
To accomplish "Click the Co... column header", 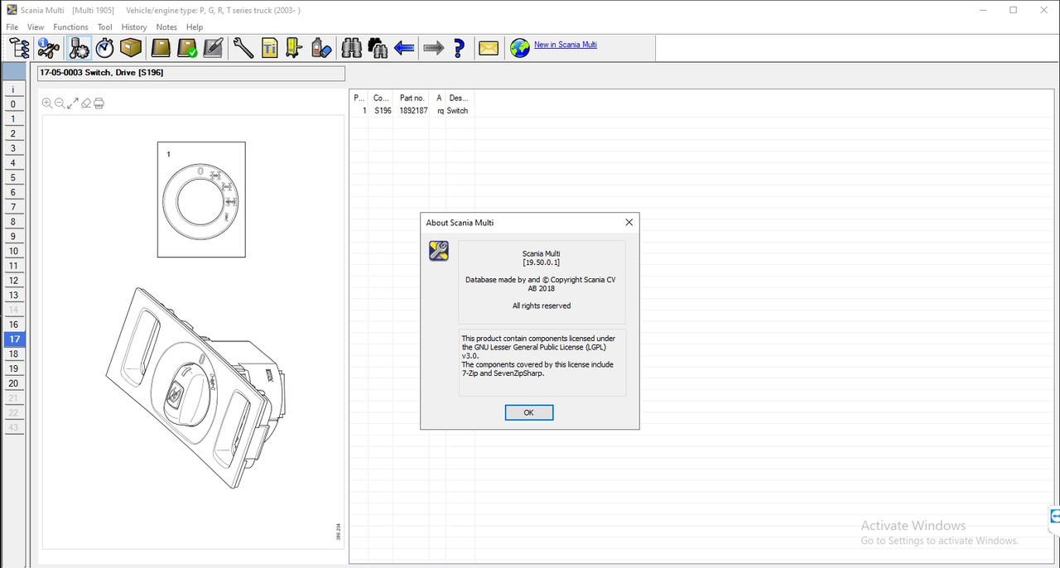I will pos(381,98).
